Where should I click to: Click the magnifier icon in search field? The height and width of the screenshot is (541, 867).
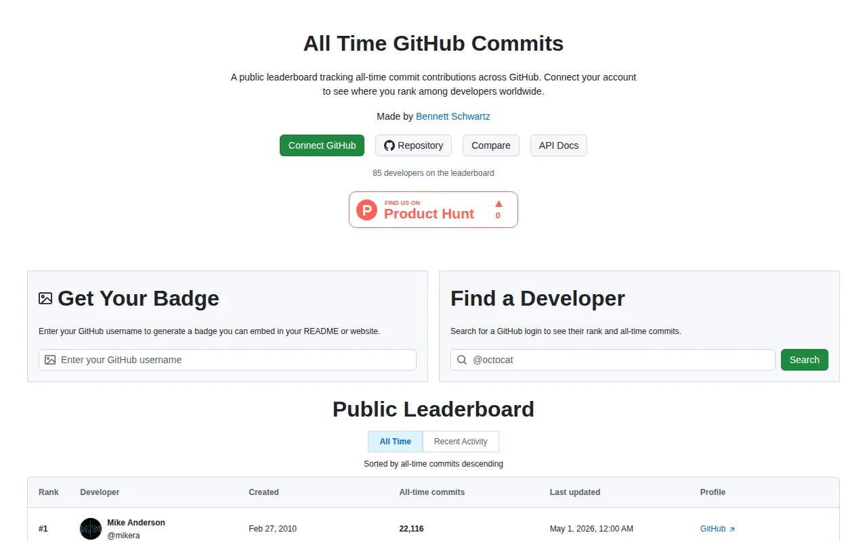(462, 360)
